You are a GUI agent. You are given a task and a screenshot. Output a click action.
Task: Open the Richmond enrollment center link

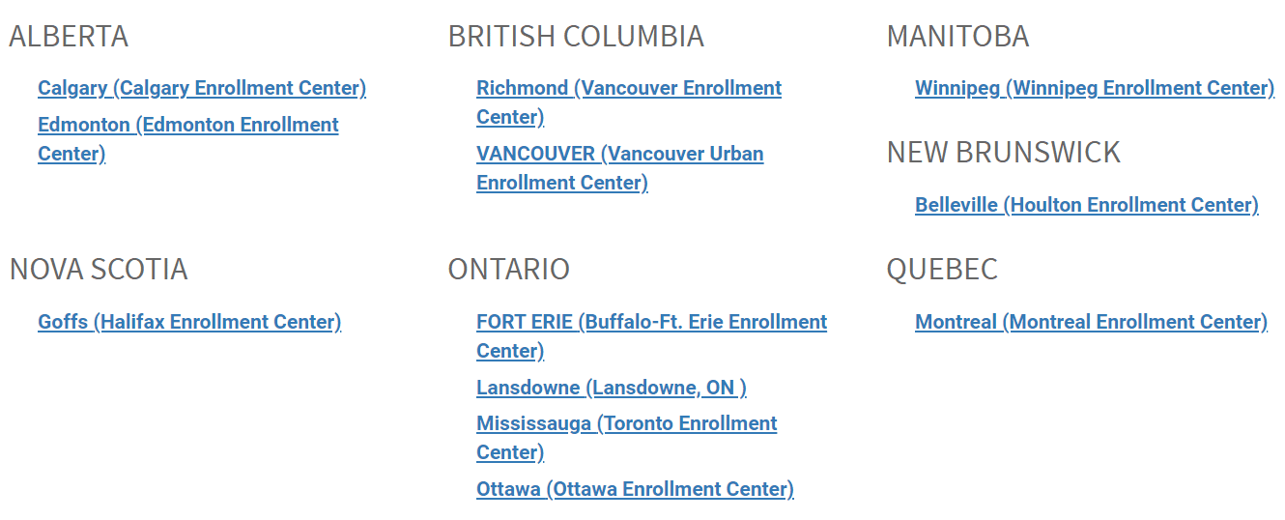tap(628, 88)
